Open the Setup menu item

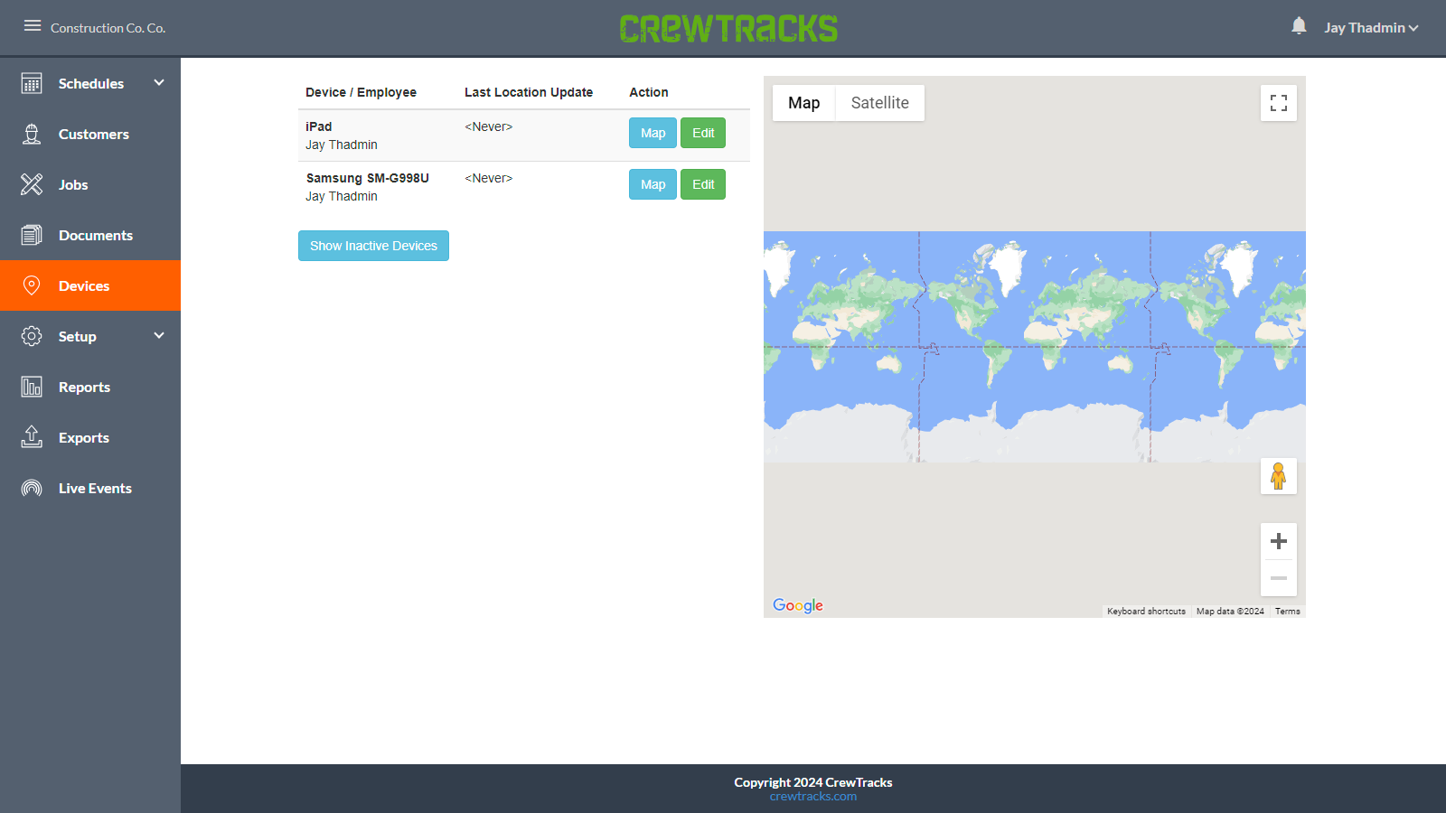tap(90, 336)
